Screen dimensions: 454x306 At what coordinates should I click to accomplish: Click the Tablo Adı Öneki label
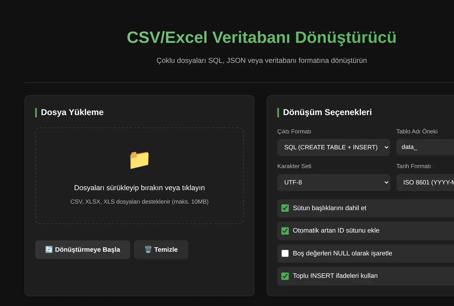[417, 131]
